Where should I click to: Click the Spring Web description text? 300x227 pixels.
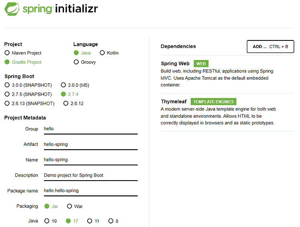[x=217, y=78]
